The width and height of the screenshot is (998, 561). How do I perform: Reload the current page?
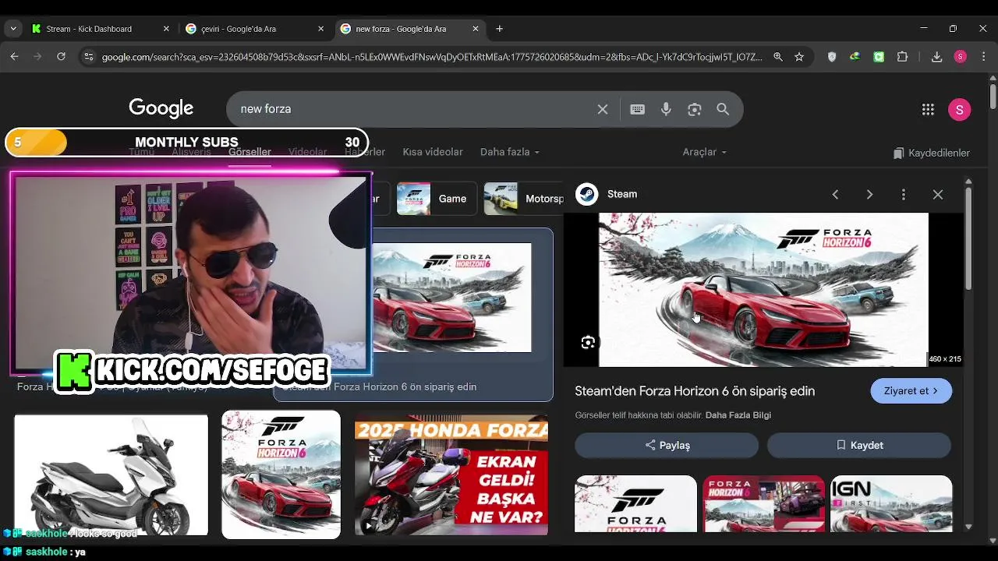pos(61,57)
